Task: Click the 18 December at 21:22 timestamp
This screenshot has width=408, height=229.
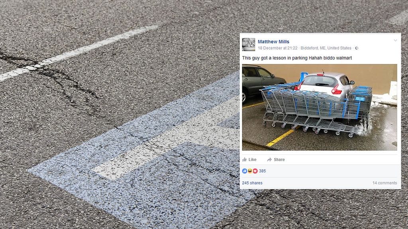Action: [277, 48]
